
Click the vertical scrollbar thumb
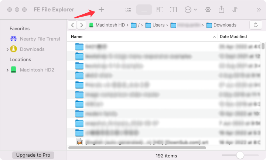263,46
